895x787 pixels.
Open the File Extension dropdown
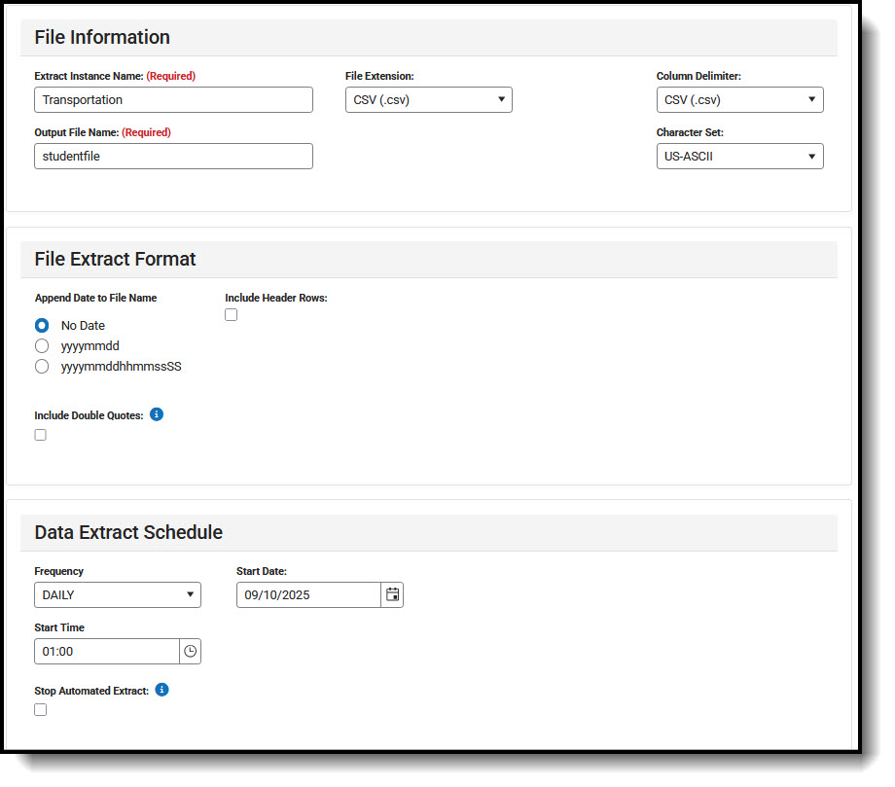pos(428,99)
